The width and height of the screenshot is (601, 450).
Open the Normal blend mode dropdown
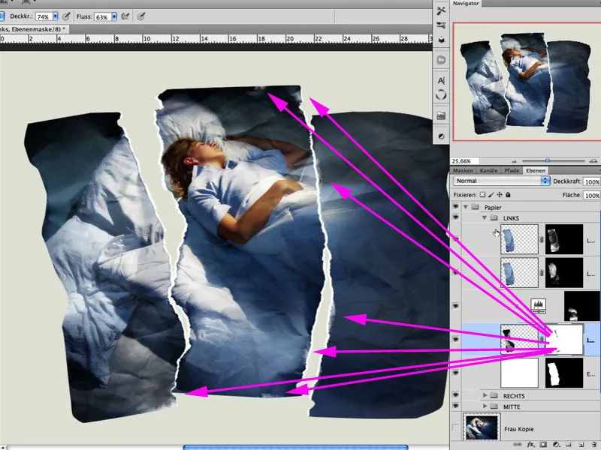[501, 181]
